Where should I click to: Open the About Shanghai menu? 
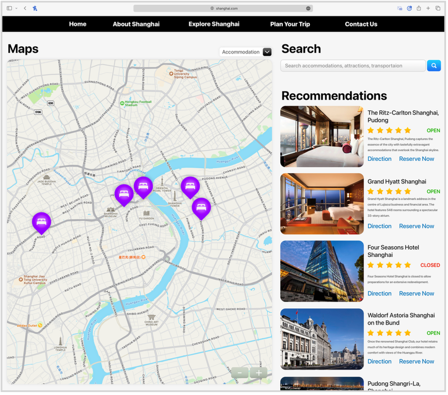click(x=137, y=24)
